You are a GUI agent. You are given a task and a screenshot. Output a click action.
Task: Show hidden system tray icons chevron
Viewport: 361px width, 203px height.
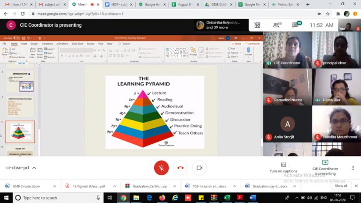pyautogui.click(x=297, y=198)
